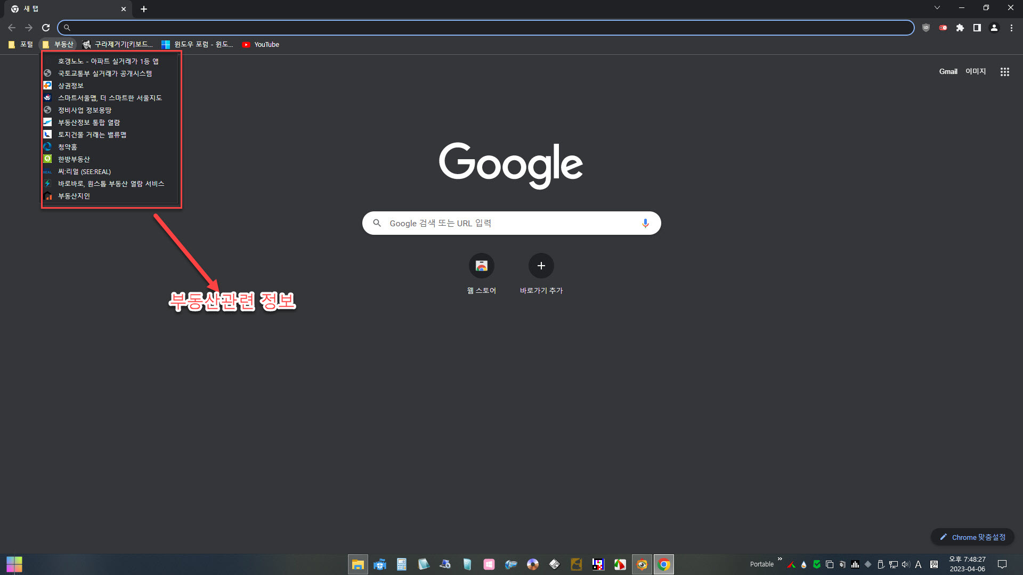
Task: Open a new tab with the plus button
Action: coord(144,9)
